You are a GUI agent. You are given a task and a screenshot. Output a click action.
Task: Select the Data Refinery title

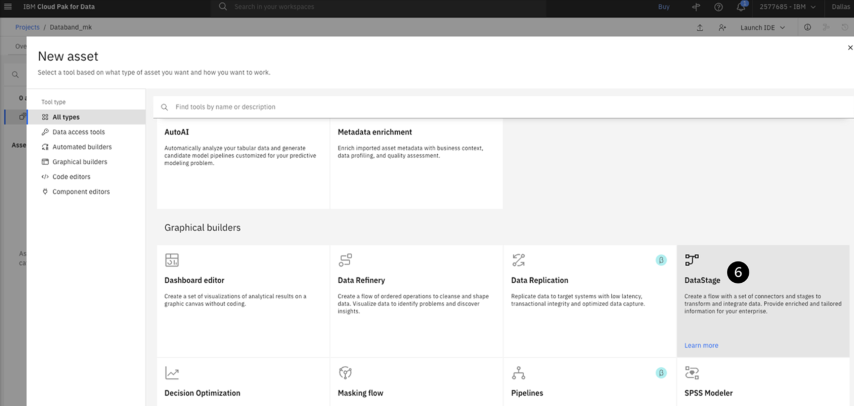[361, 280]
